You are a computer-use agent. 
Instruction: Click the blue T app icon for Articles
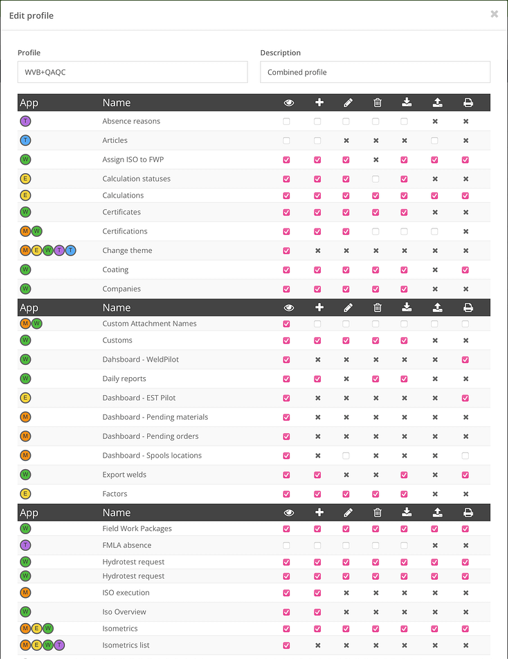pos(26,140)
